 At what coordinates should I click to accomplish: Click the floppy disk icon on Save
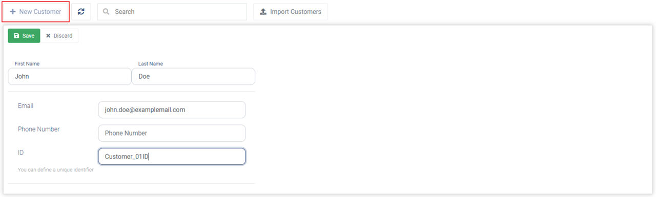pyautogui.click(x=16, y=36)
